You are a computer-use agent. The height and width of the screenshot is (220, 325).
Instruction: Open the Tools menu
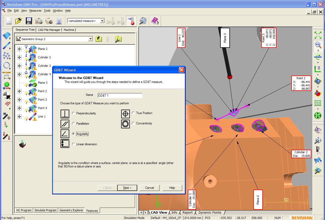point(47,11)
